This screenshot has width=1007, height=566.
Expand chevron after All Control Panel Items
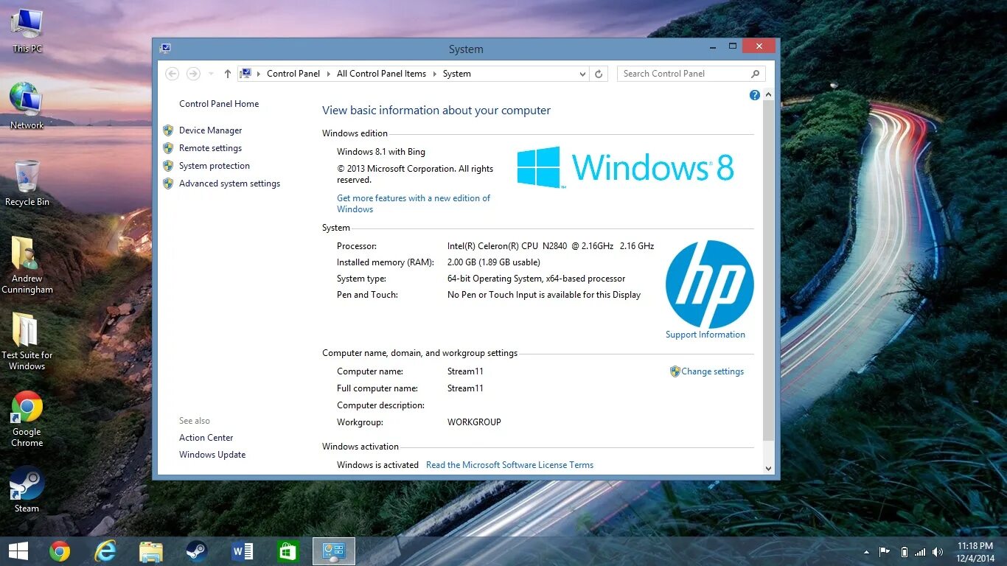coord(434,74)
